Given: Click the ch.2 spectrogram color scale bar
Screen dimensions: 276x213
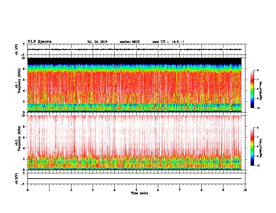Looking at the screenshot, I should 252,147.
